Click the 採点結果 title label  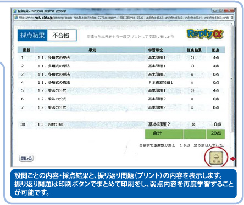tap(32, 35)
